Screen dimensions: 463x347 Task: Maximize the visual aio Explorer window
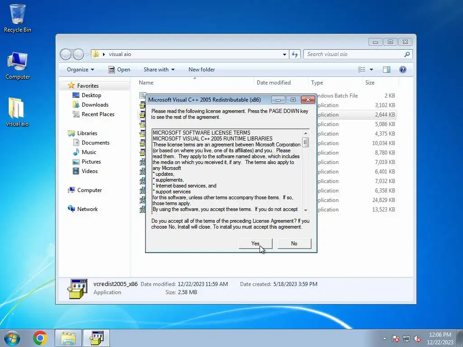[x=390, y=42]
